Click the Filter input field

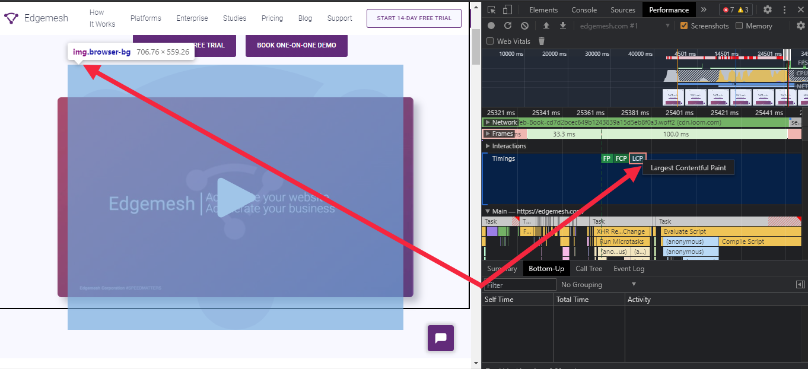point(520,285)
